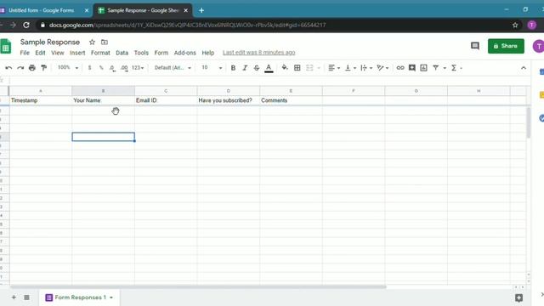Click the Undo icon in the toolbar
Image resolution: width=544 pixels, height=306 pixels.
tap(8, 68)
